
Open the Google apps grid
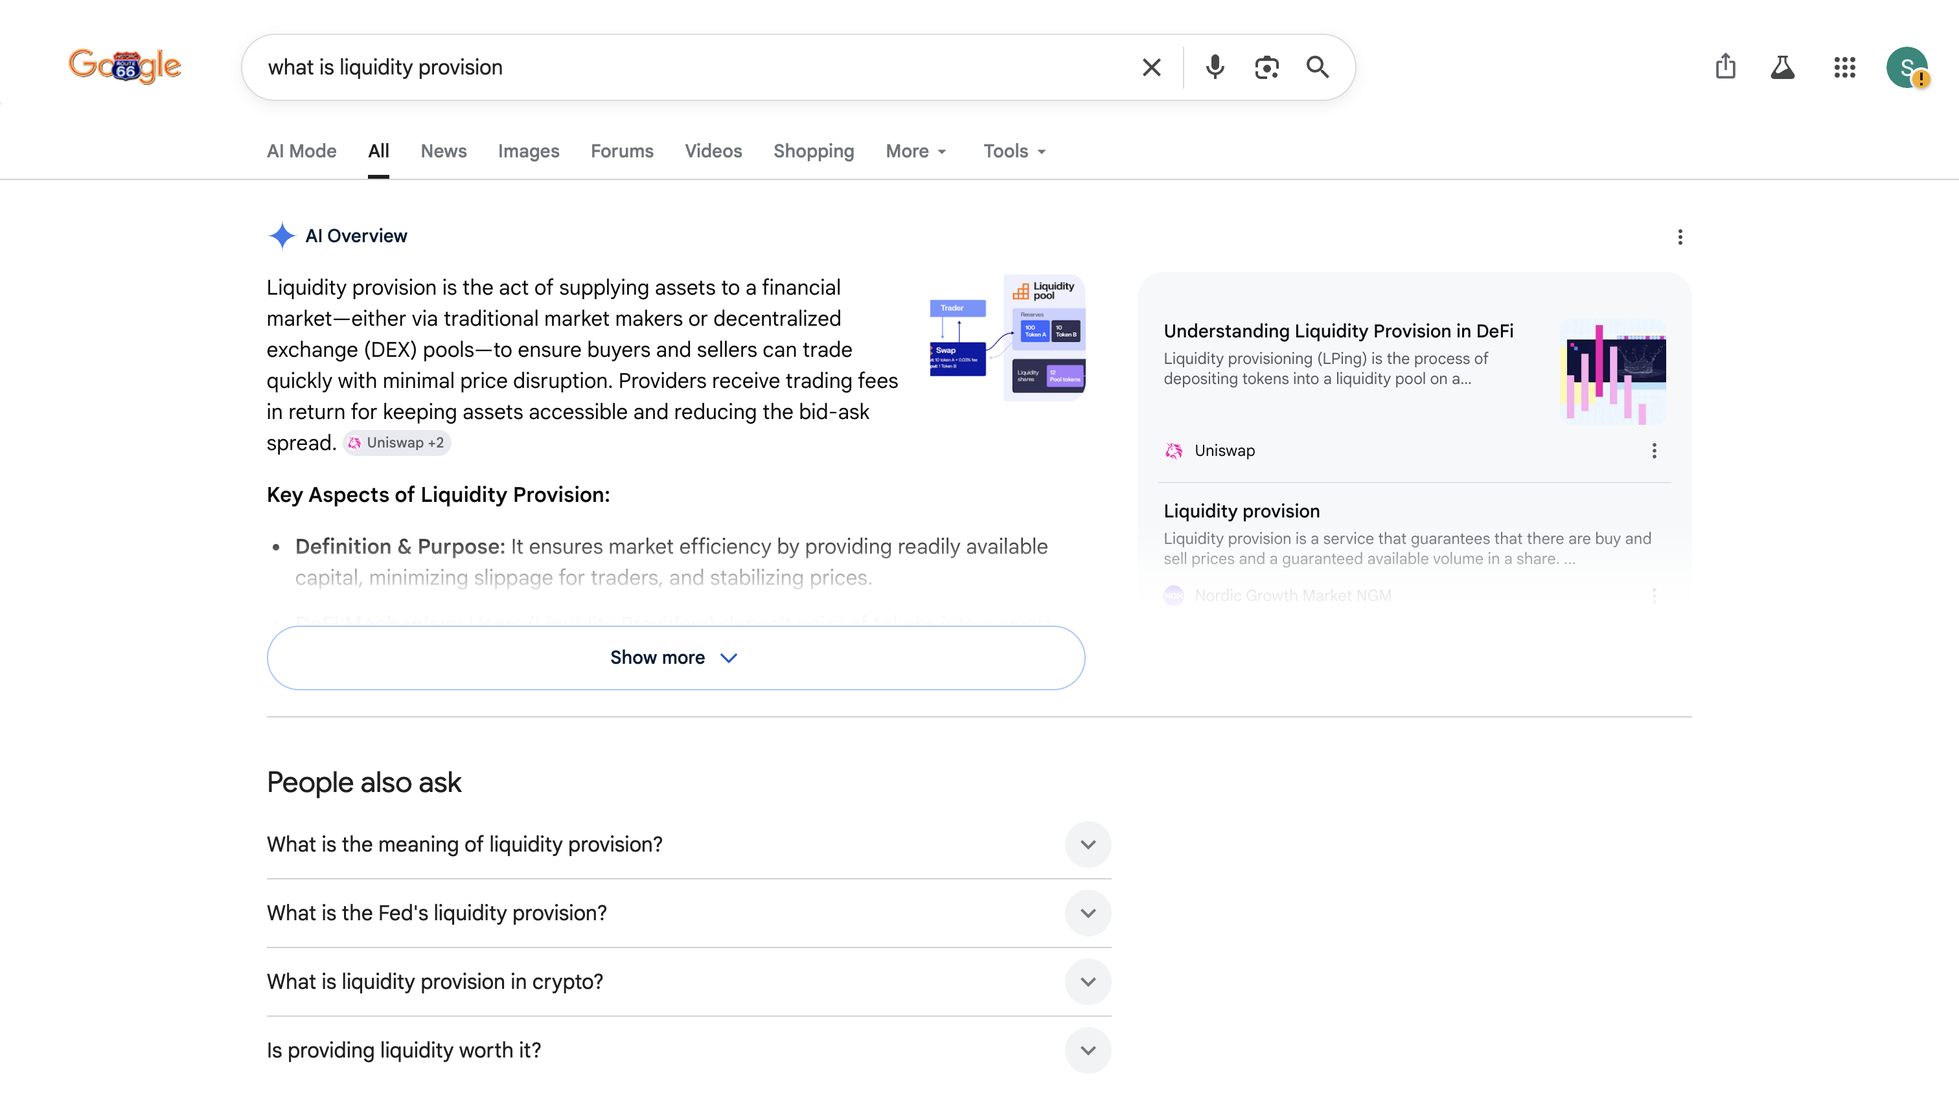coord(1844,67)
